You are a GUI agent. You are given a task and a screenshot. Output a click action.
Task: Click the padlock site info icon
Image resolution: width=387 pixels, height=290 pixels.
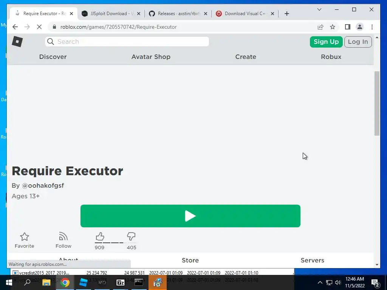click(54, 27)
